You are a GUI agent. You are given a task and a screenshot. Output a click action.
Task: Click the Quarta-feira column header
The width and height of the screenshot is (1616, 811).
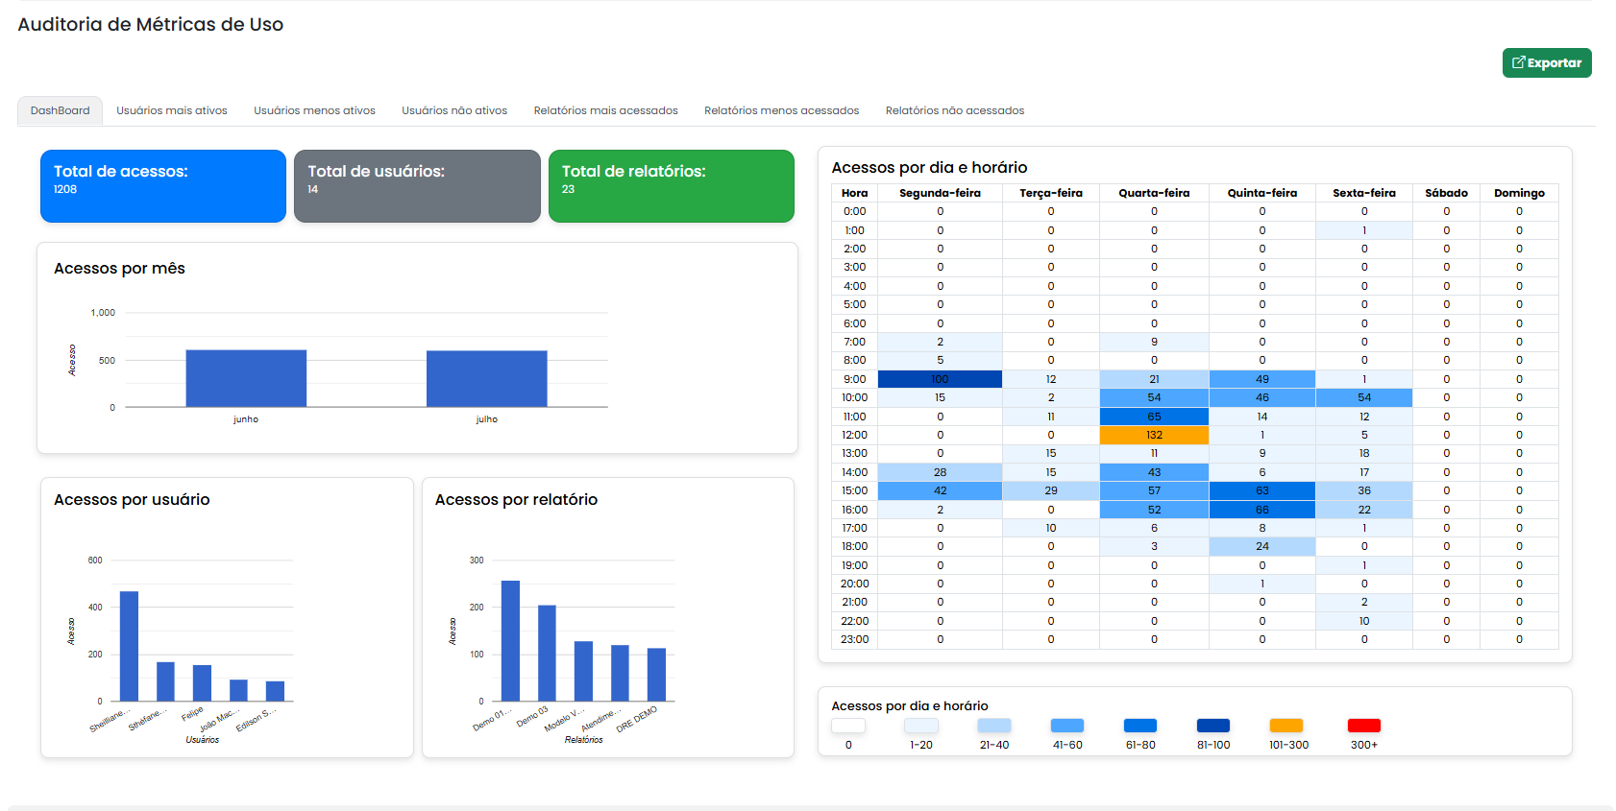coord(1154,193)
